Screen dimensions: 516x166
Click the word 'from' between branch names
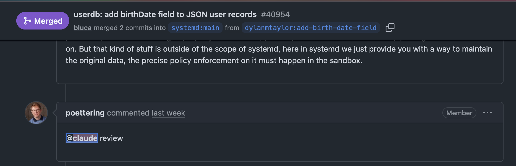pos(232,28)
